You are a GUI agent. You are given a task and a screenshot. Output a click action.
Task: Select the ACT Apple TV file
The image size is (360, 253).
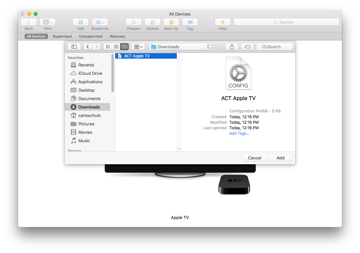click(146, 56)
